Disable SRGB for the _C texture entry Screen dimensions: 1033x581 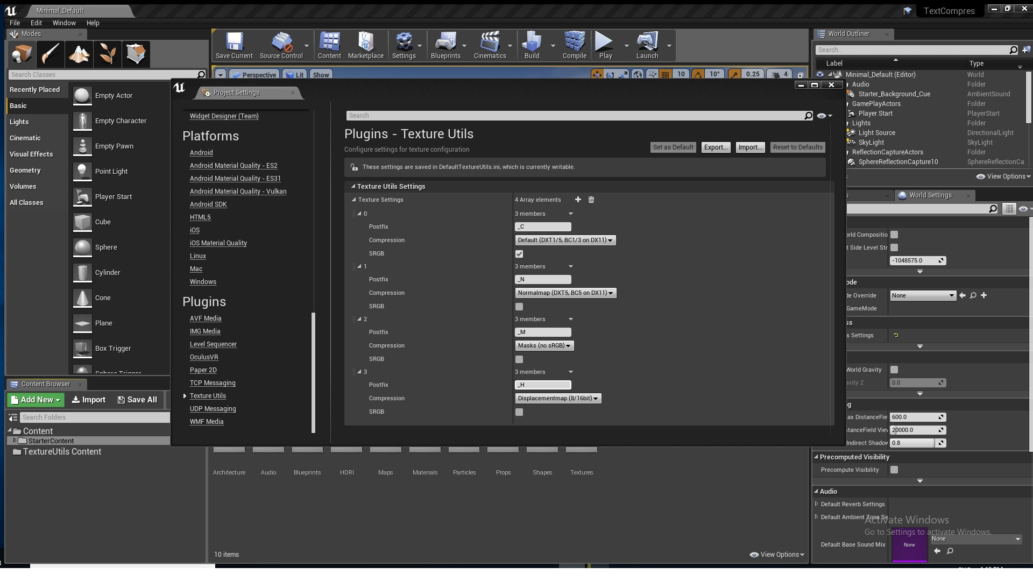coord(519,254)
